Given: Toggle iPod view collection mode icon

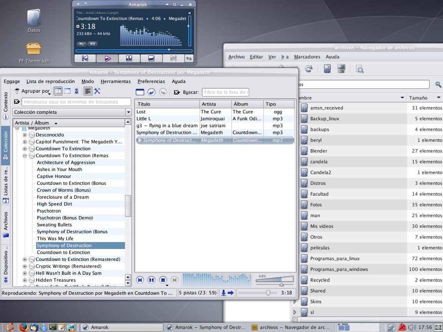Looking at the screenshot, I should [76, 91].
